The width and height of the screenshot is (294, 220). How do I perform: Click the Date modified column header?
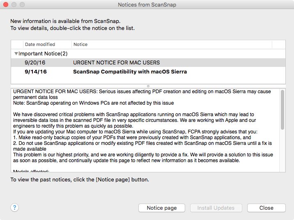click(47, 44)
